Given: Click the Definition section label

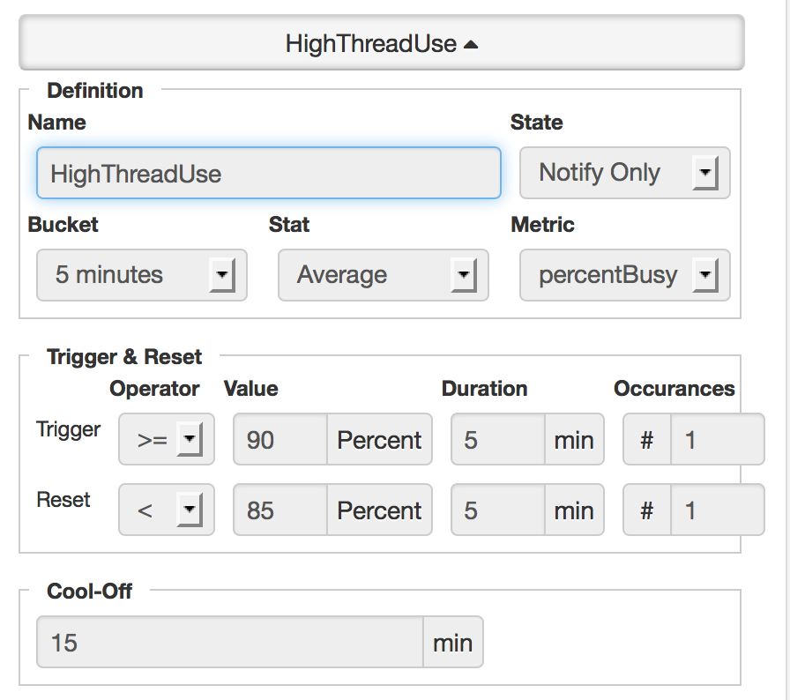Looking at the screenshot, I should 95,90.
